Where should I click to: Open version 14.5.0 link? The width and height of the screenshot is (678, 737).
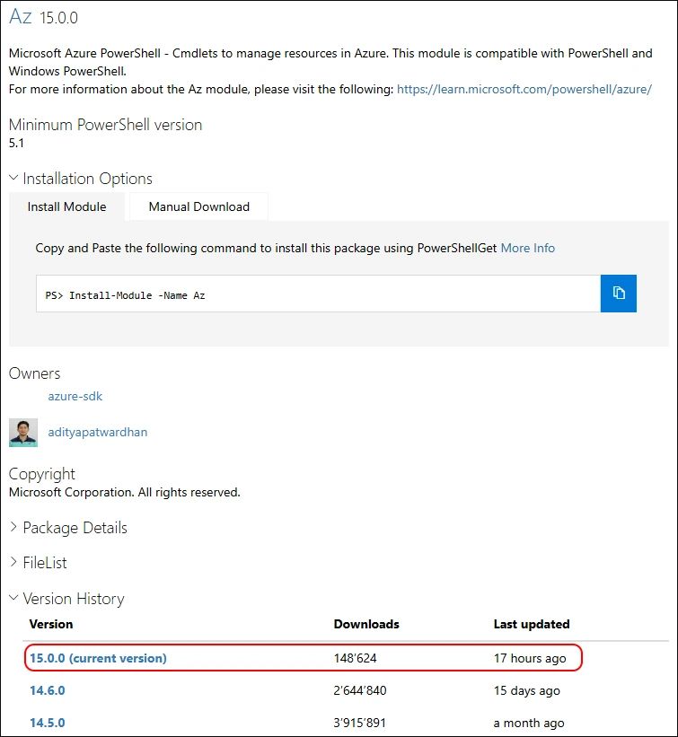click(48, 723)
